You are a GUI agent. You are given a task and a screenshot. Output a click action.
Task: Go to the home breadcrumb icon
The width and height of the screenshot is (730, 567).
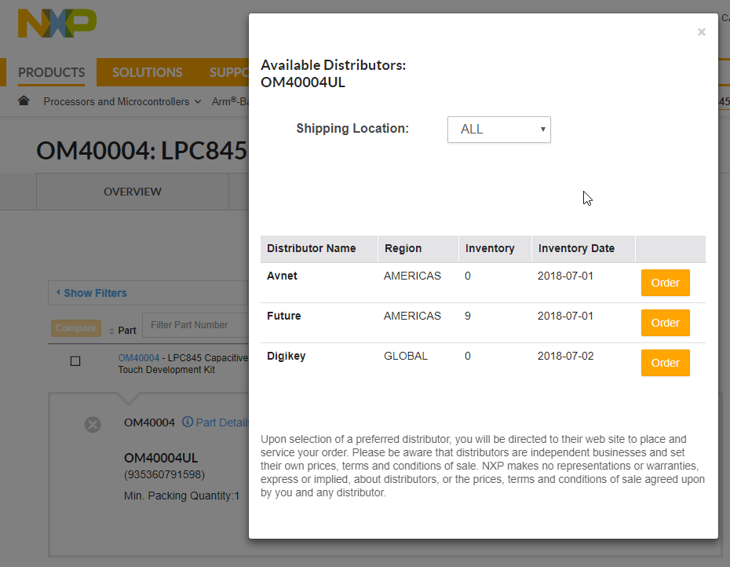(24, 101)
